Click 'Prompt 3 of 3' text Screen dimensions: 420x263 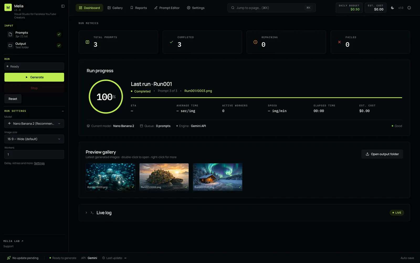point(167,91)
